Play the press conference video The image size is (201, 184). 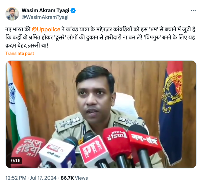(101, 114)
